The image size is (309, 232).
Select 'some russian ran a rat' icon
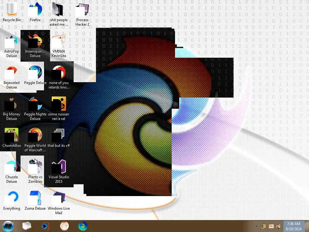[59, 109]
